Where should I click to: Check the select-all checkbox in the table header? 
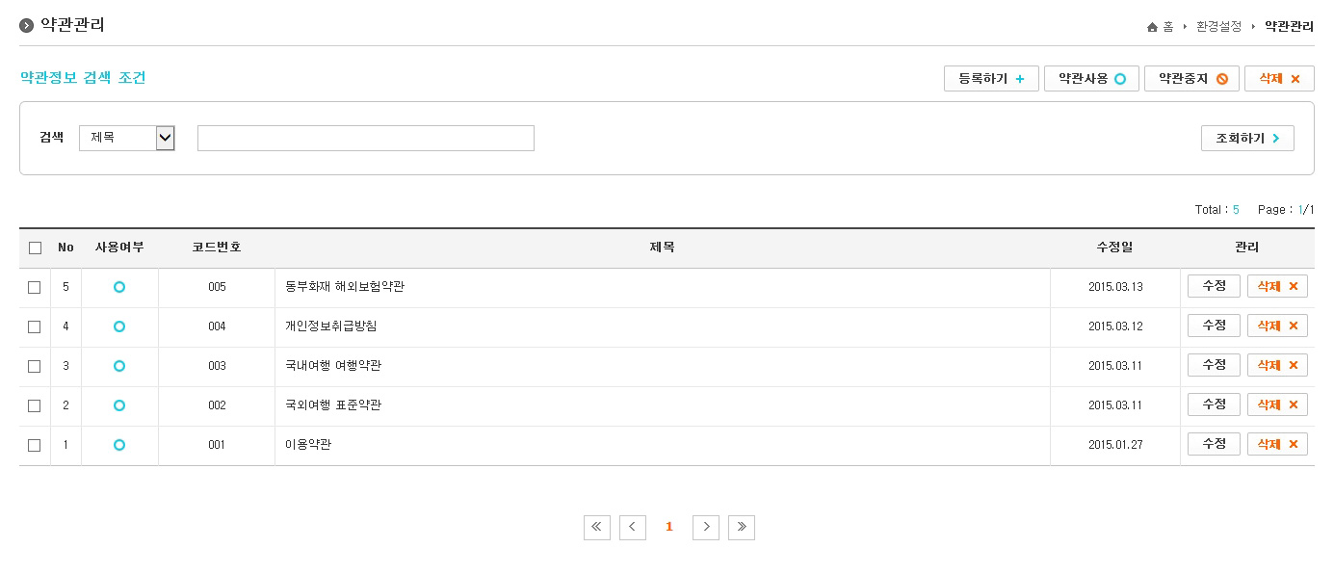click(35, 248)
